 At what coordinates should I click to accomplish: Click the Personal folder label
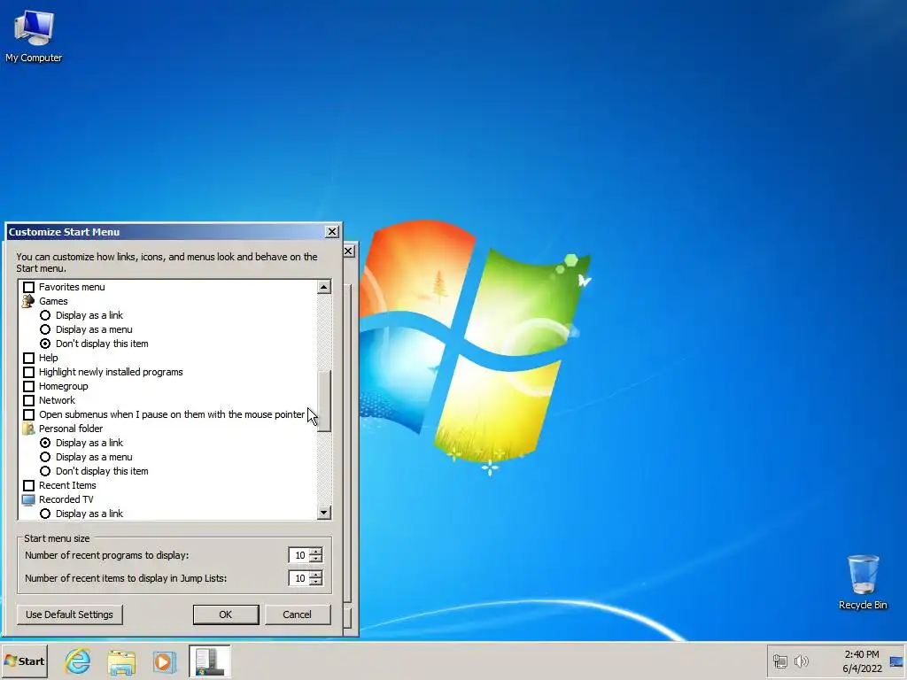point(71,429)
